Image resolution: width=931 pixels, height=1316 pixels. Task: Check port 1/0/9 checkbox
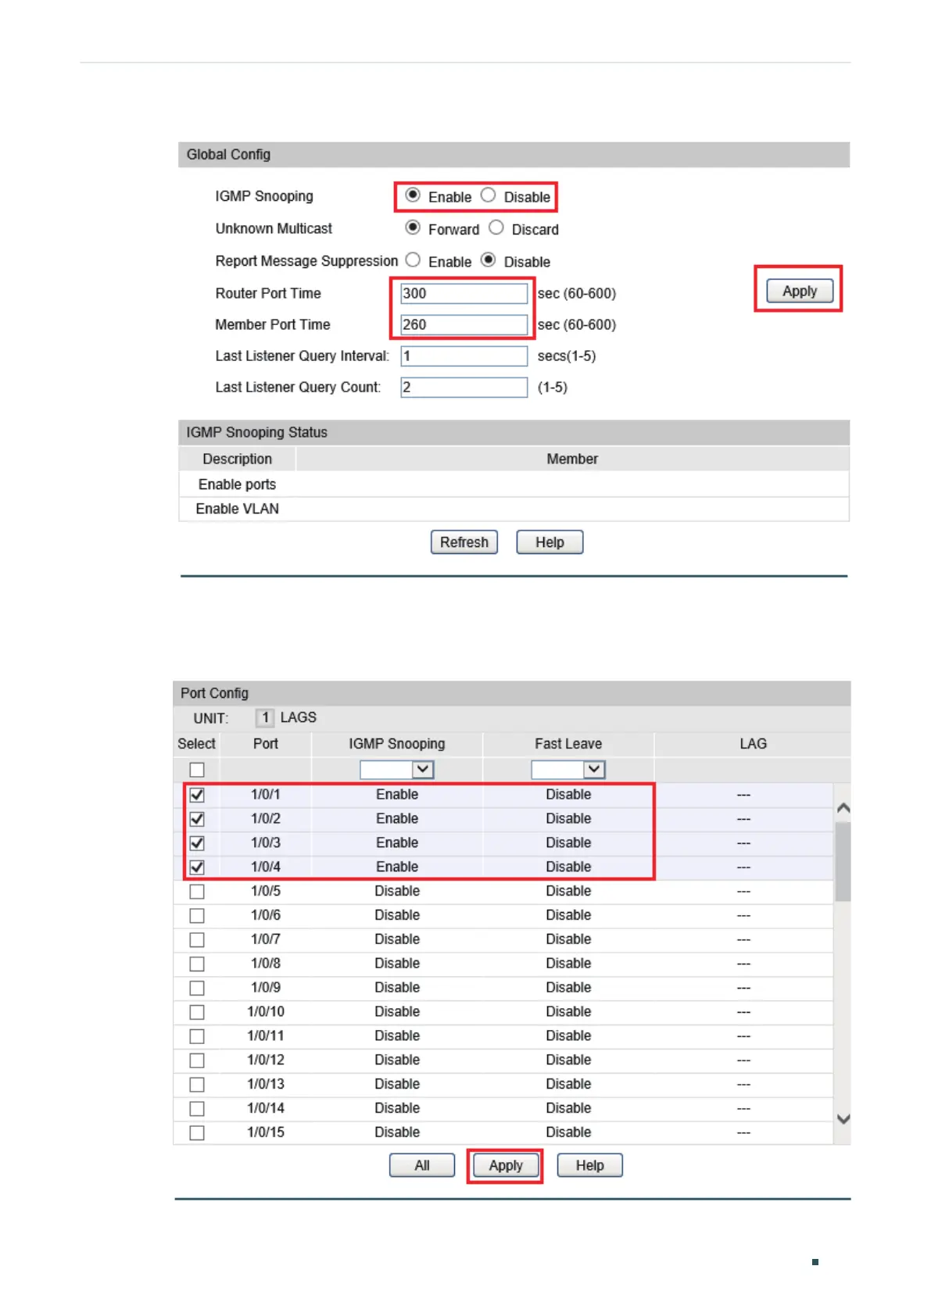pyautogui.click(x=197, y=988)
